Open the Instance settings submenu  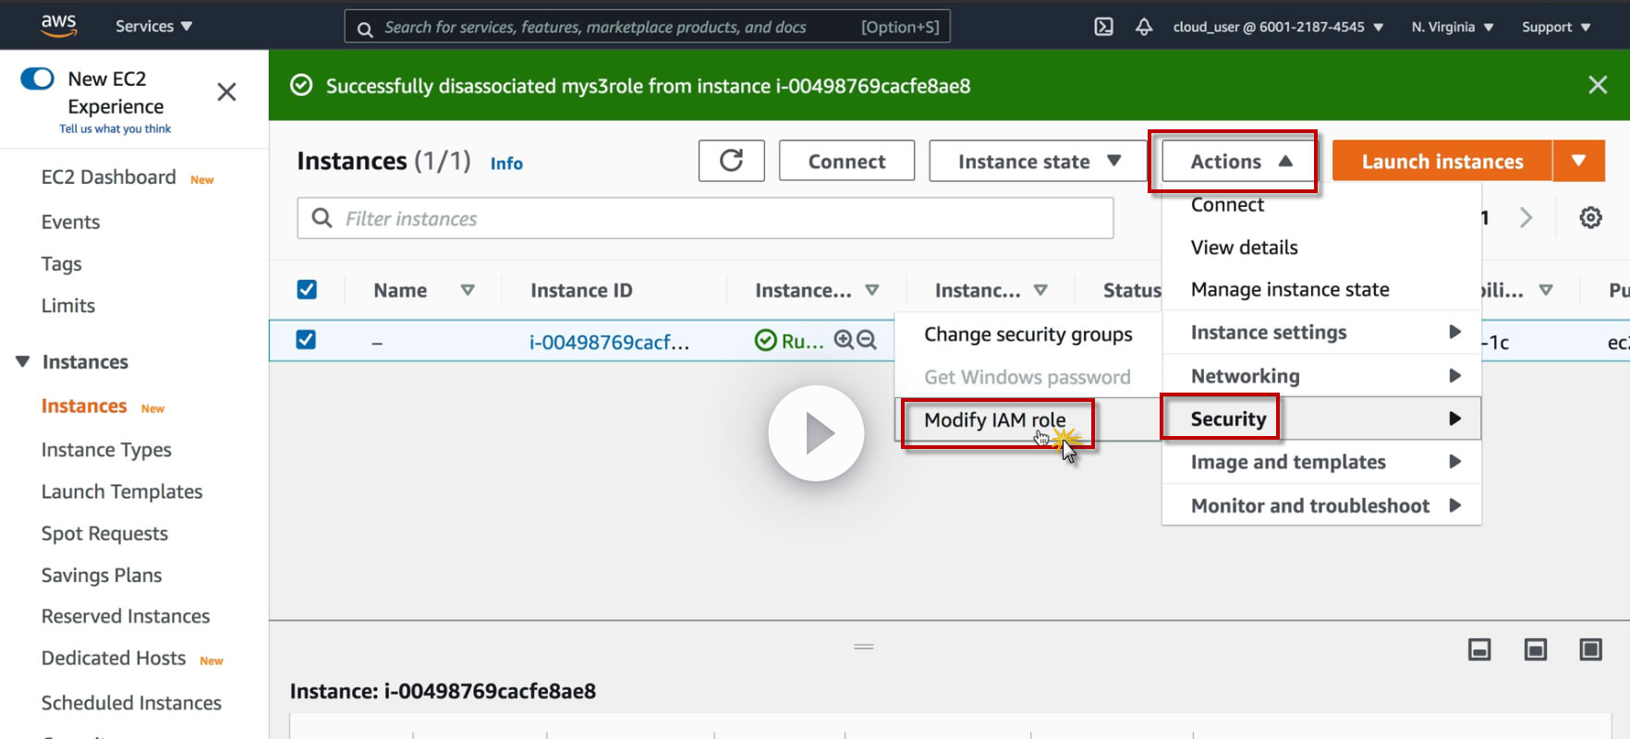1321,332
